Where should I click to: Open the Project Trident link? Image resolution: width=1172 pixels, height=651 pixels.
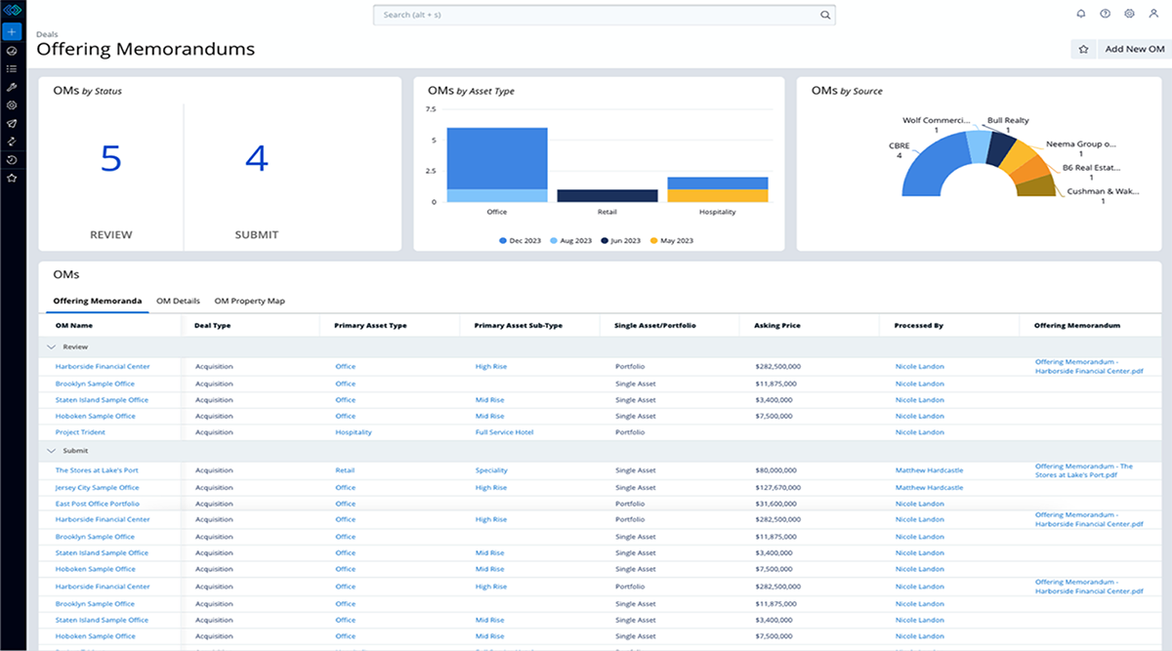[80, 432]
